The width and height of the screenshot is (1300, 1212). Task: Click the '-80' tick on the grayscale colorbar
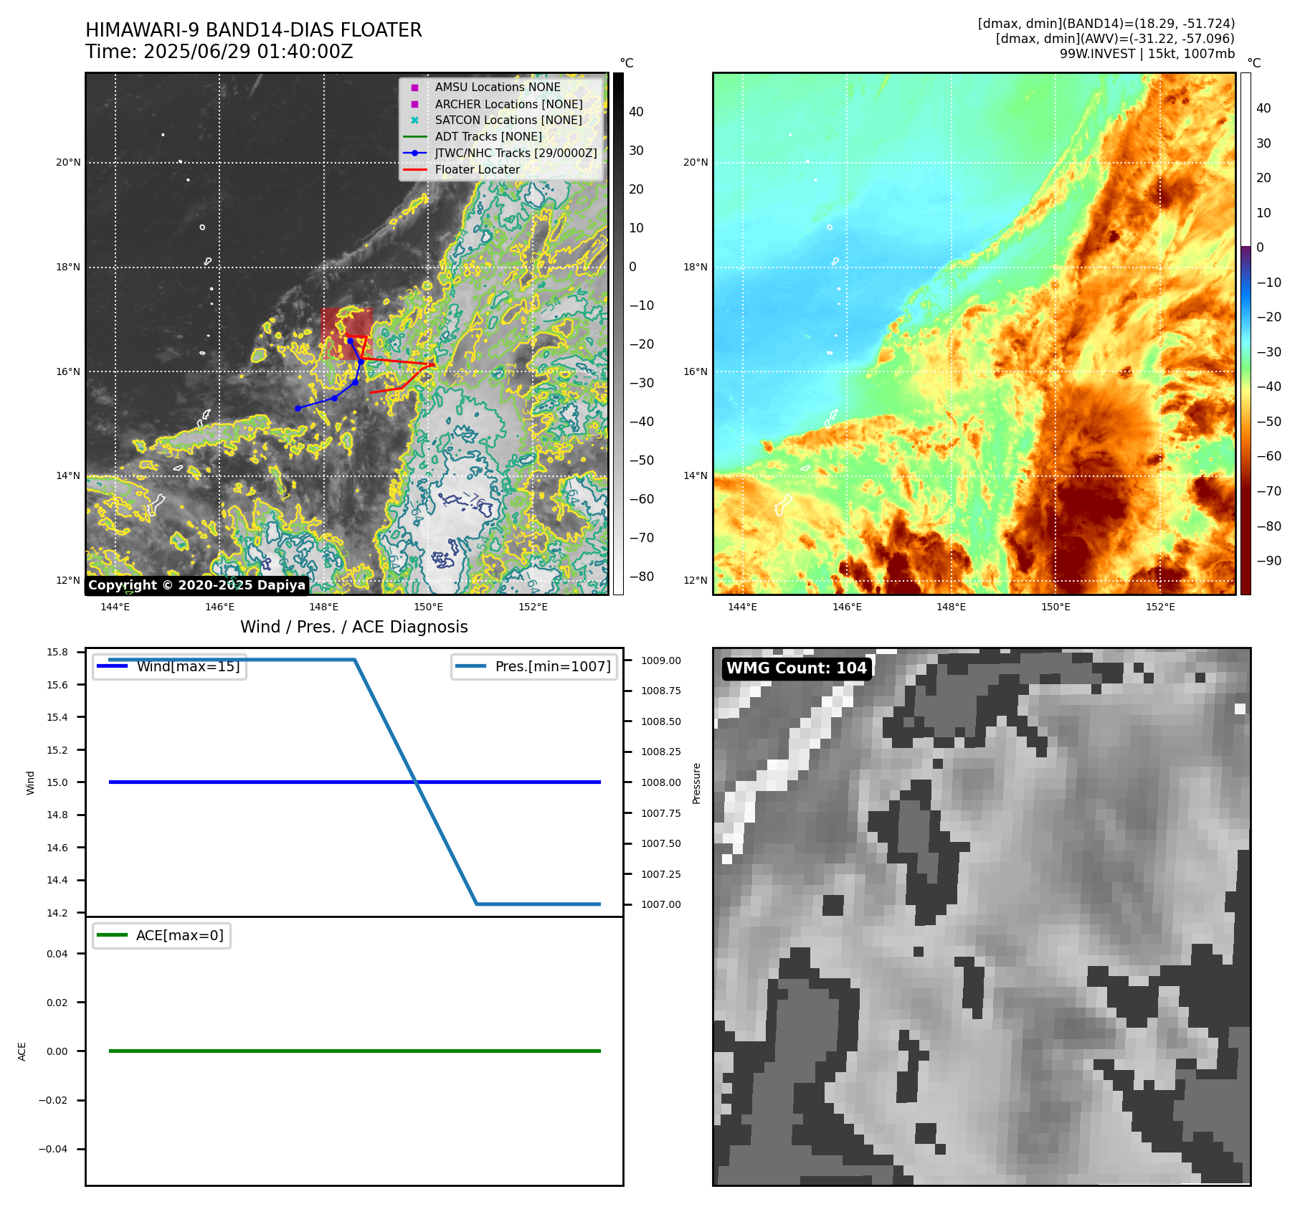(642, 577)
